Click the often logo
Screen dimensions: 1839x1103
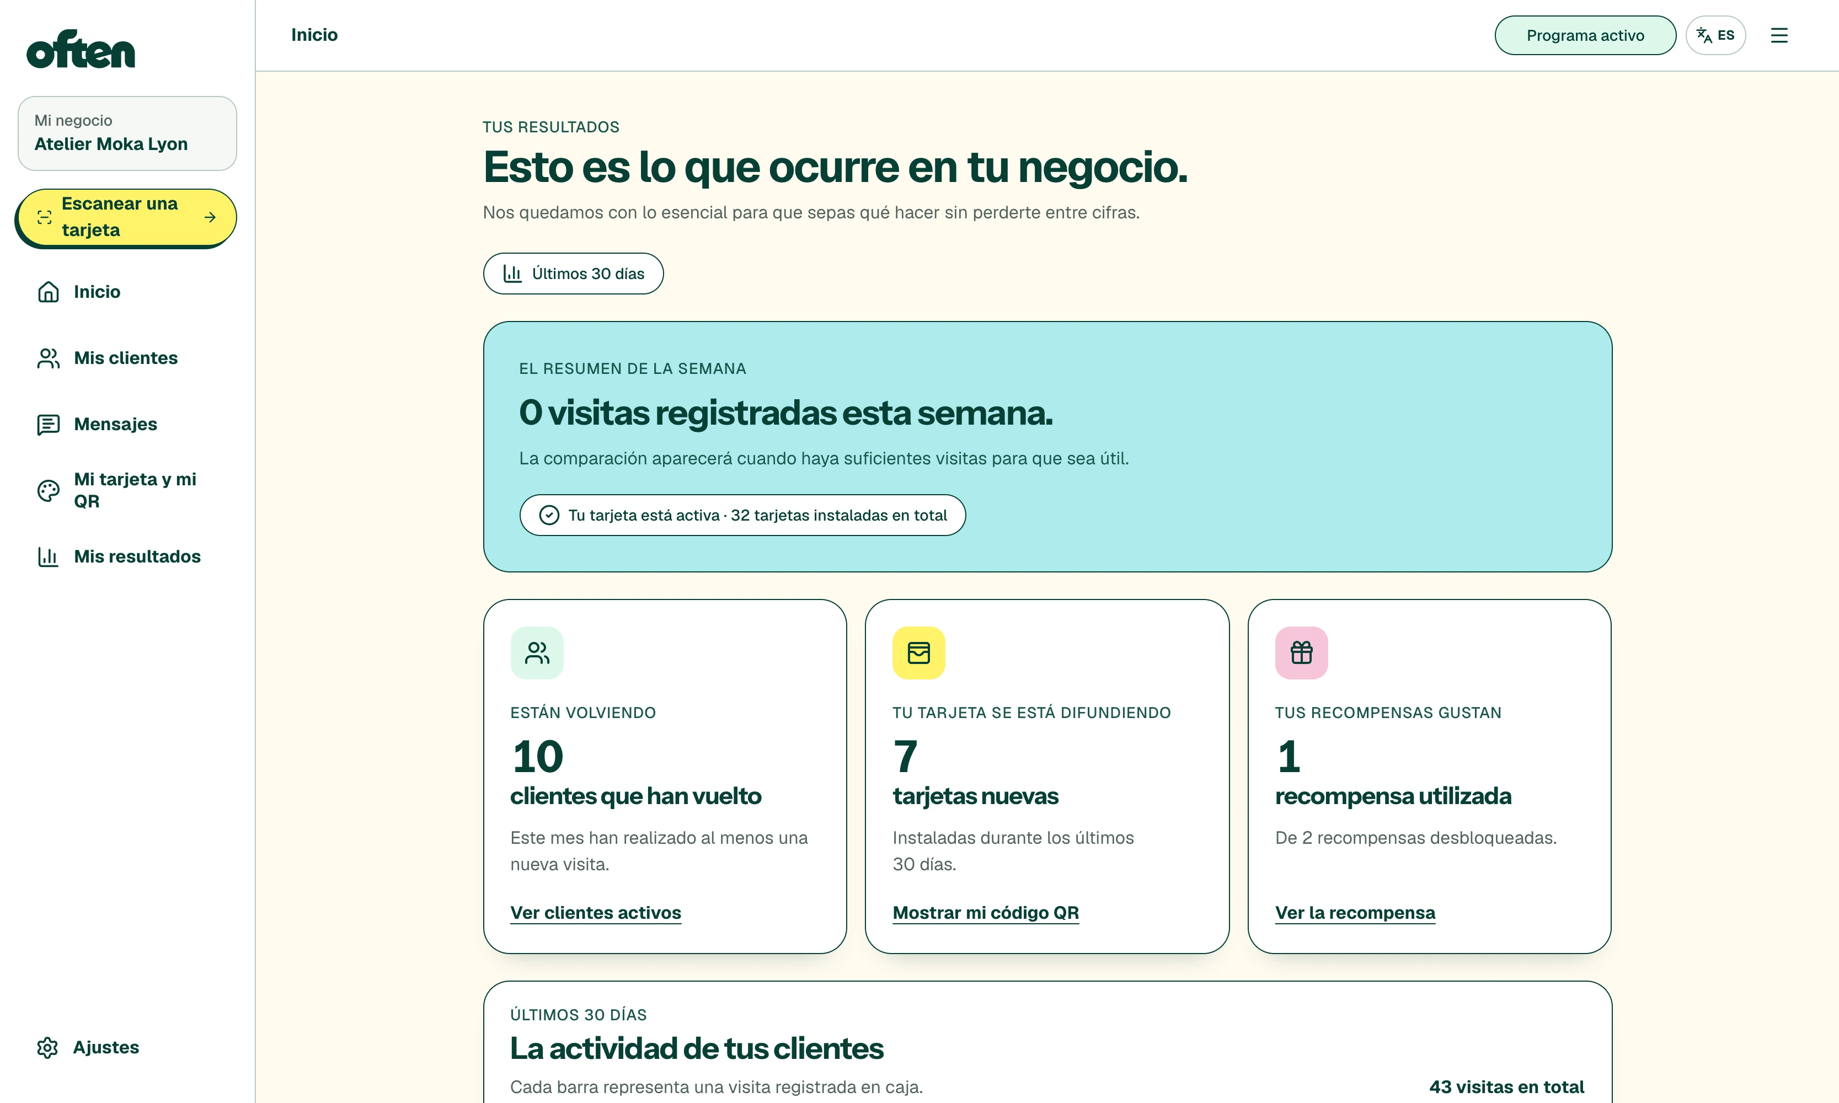pos(81,49)
